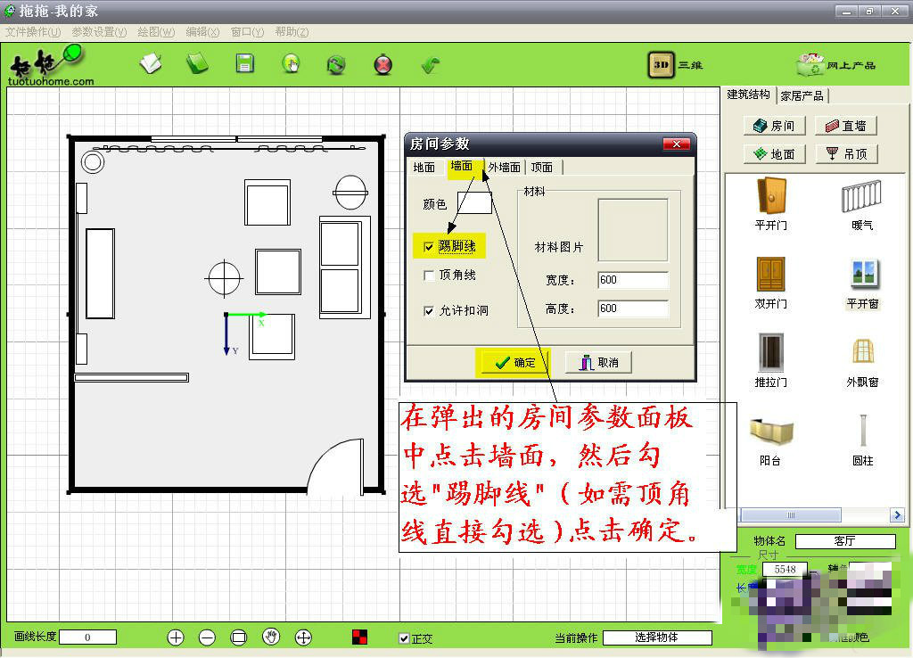Viewport: 913px width, 658px height.
Task: Click the 房间 room button
Action: pos(775,126)
